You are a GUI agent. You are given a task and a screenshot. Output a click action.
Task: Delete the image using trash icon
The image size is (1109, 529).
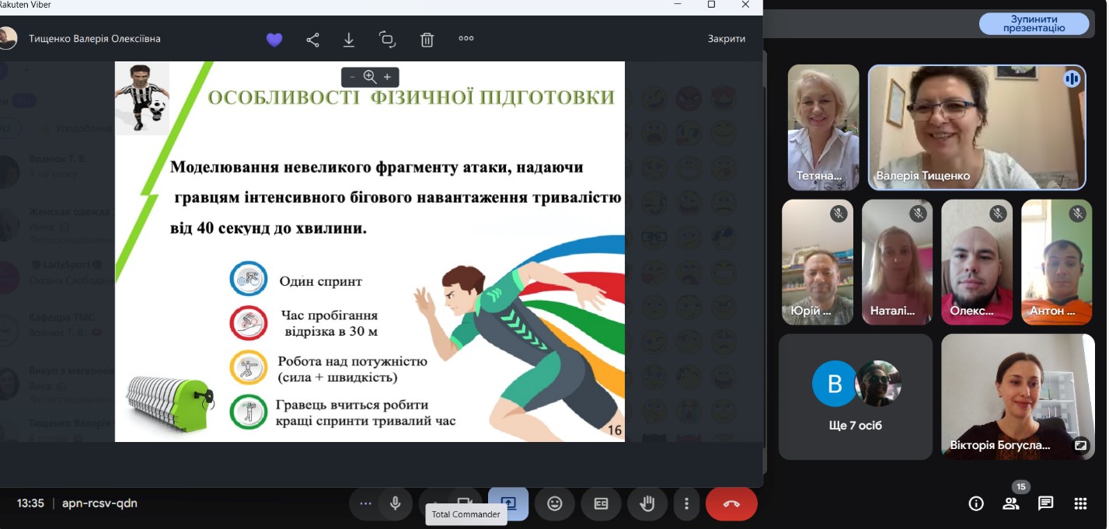click(x=427, y=40)
